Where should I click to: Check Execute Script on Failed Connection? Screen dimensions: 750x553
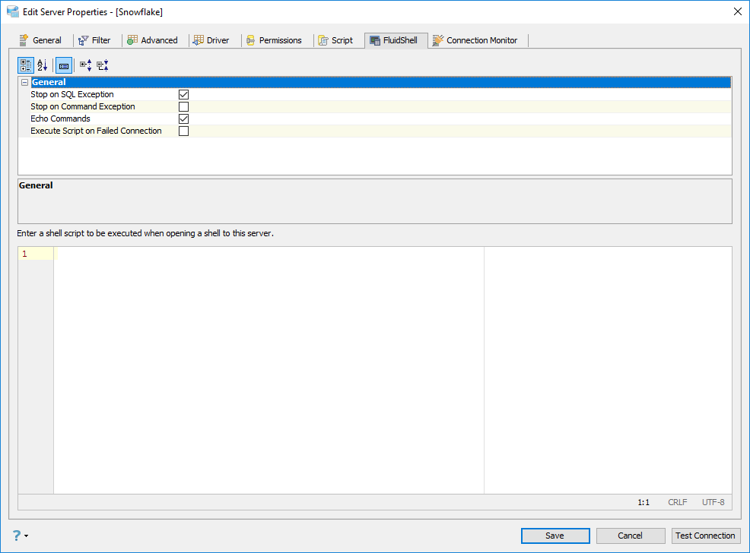(183, 131)
